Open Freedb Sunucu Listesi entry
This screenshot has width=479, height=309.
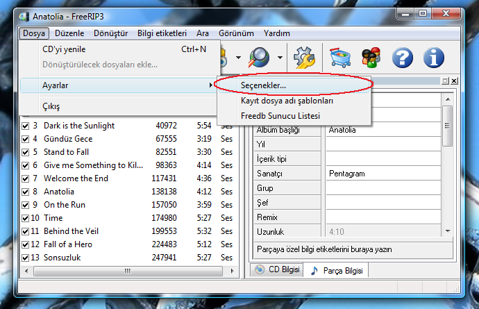pyautogui.click(x=294, y=116)
